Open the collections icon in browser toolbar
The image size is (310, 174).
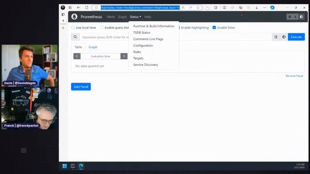pyautogui.click(x=241, y=8)
